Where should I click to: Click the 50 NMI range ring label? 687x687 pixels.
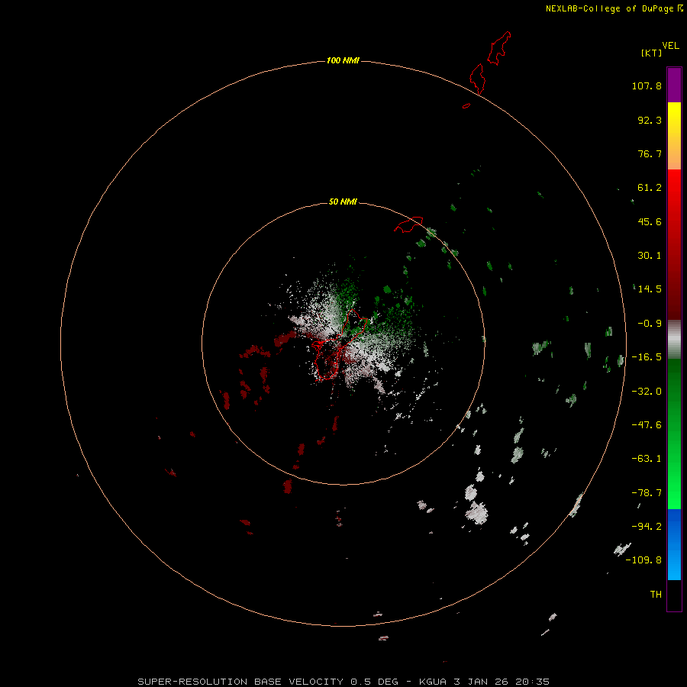343,202
